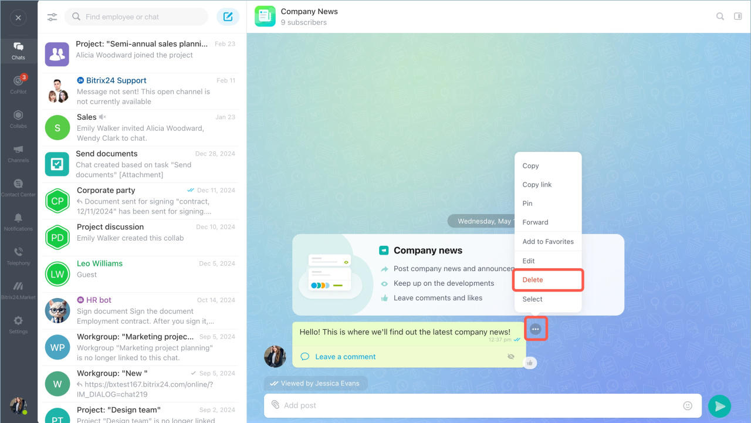Toggle the crossed-eye icon on the post
Viewport: 751px width, 423px height.
point(511,357)
